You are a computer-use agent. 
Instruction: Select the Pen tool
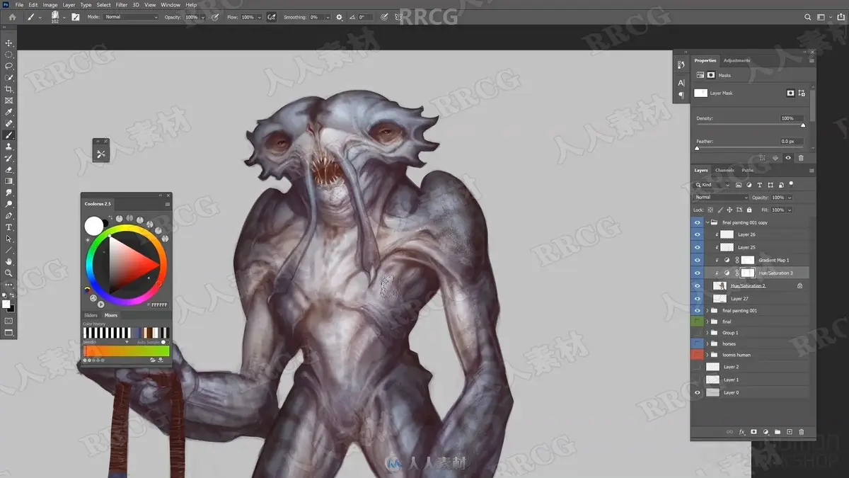tap(9, 215)
